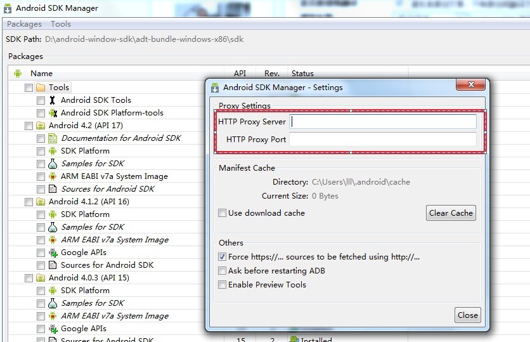Tick the Android 4.0.3 (API 15) checkbox

click(x=29, y=278)
